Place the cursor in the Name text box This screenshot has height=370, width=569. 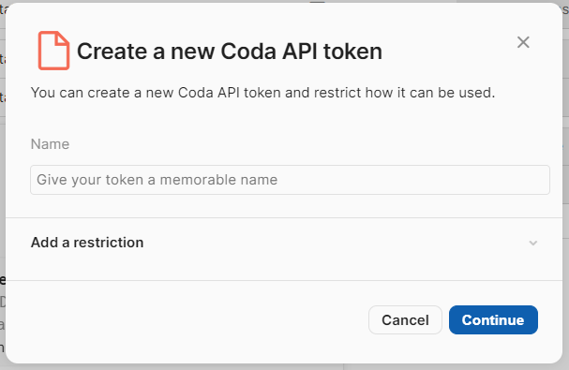pos(290,180)
